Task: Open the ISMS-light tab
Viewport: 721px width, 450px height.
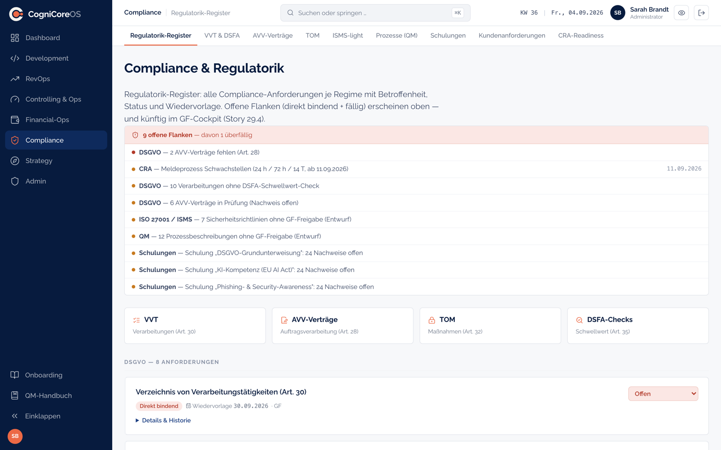Action: click(348, 36)
